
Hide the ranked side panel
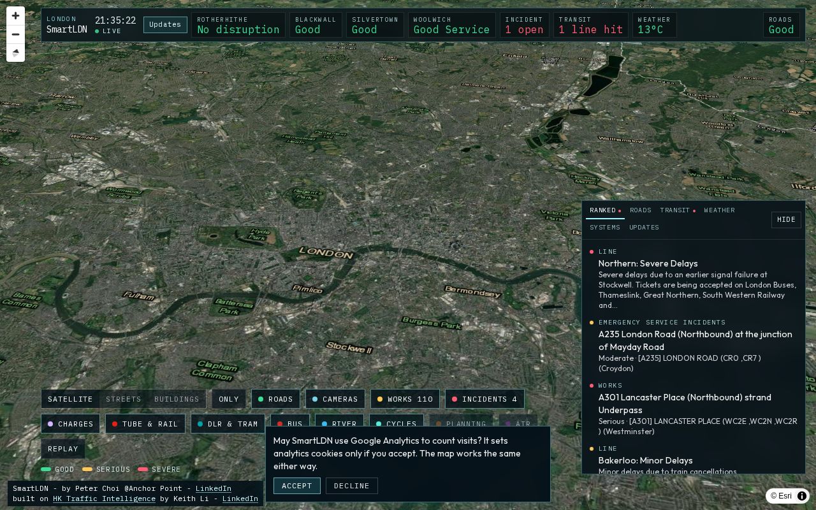pyautogui.click(x=786, y=219)
